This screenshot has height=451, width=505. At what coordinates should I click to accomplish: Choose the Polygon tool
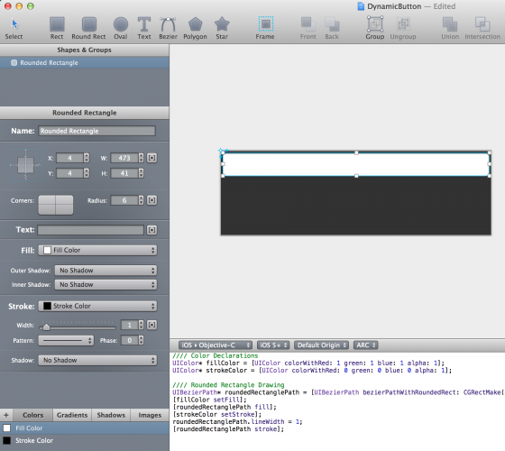(x=195, y=28)
